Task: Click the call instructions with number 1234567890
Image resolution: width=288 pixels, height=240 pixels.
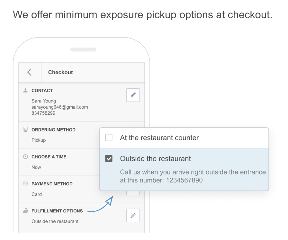Action: click(x=193, y=176)
